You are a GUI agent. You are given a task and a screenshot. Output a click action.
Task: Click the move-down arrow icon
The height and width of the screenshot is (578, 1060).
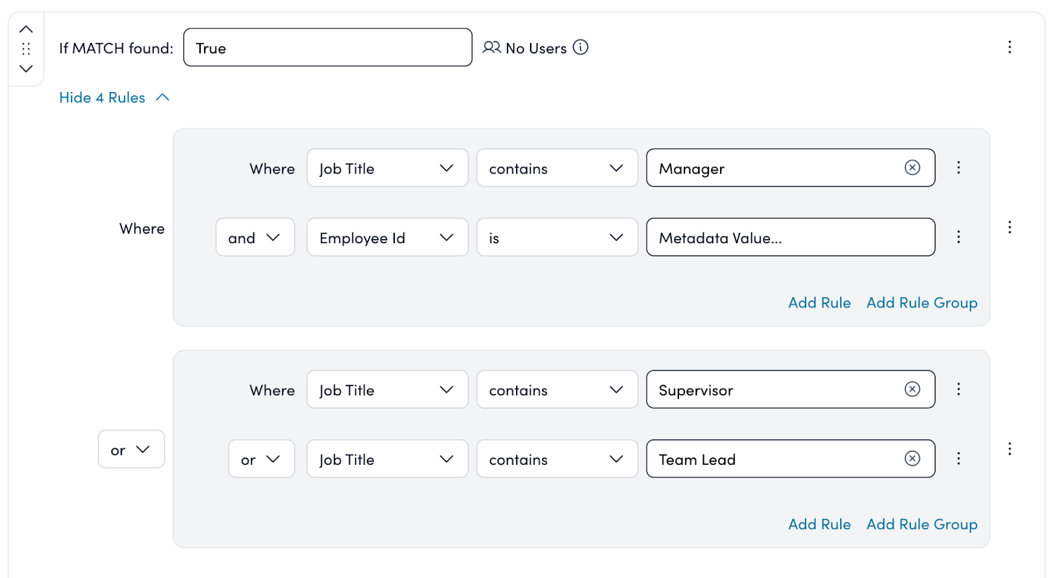click(26, 69)
